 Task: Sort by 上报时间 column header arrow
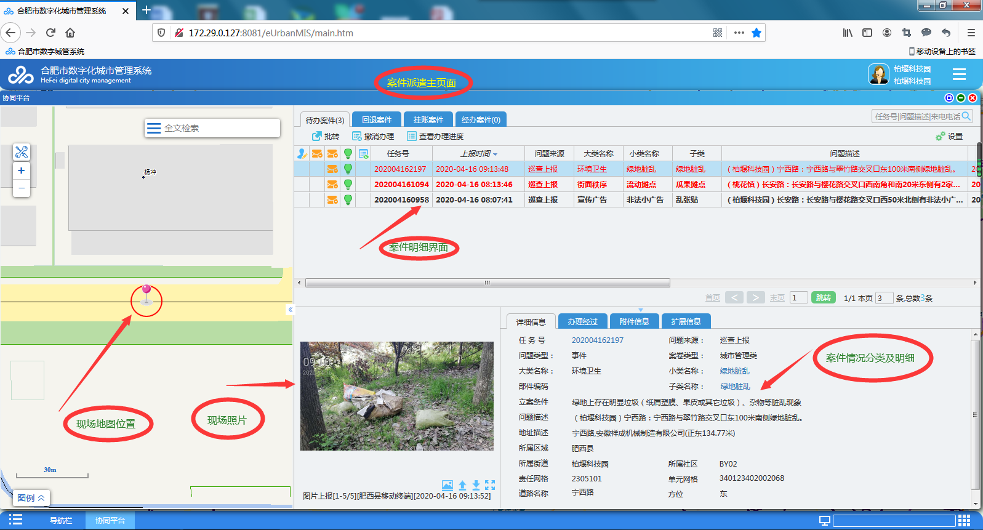(495, 154)
